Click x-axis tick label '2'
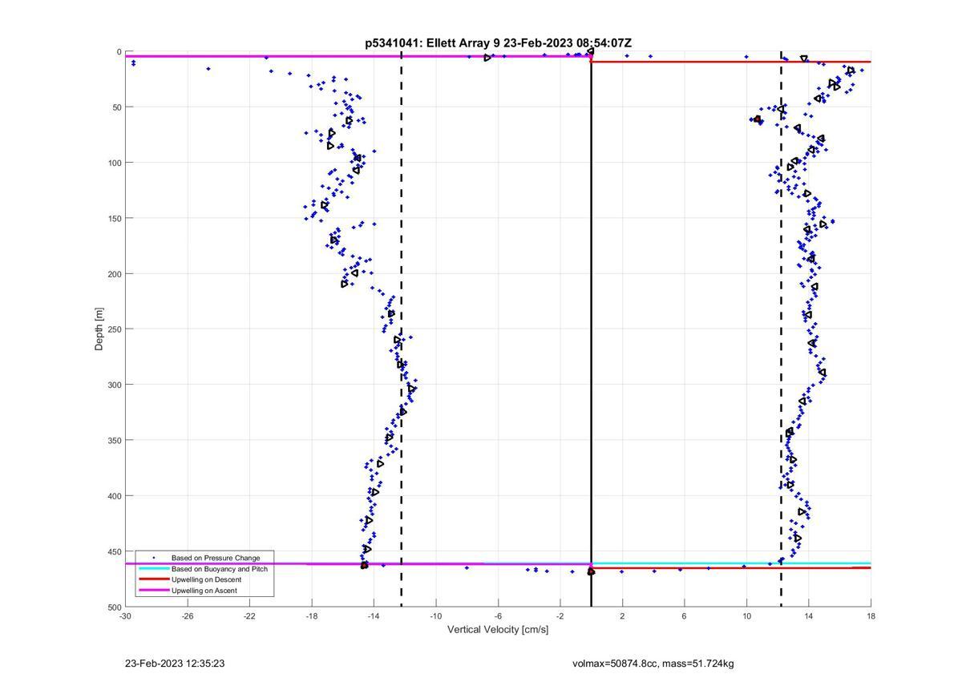The image size is (962, 682). pyautogui.click(x=622, y=616)
